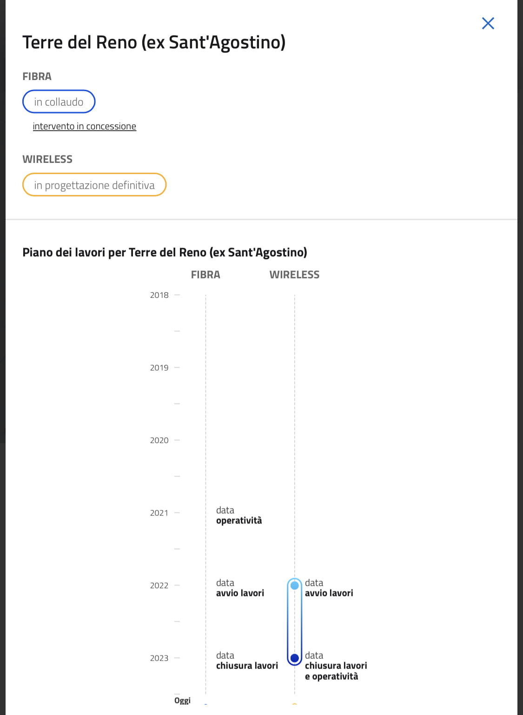
Task: Open the 'intervento in concessione' link
Action: point(84,126)
